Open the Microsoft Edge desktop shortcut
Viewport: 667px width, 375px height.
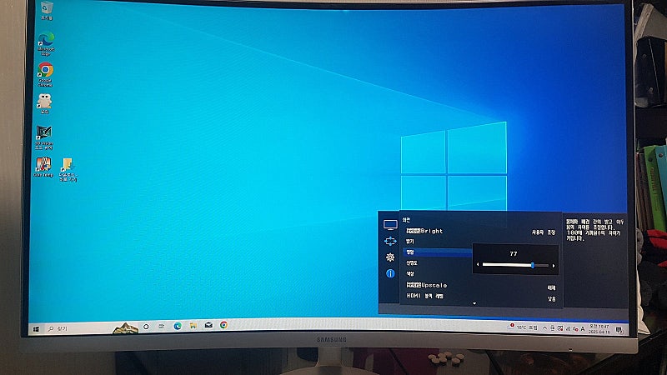point(46,43)
